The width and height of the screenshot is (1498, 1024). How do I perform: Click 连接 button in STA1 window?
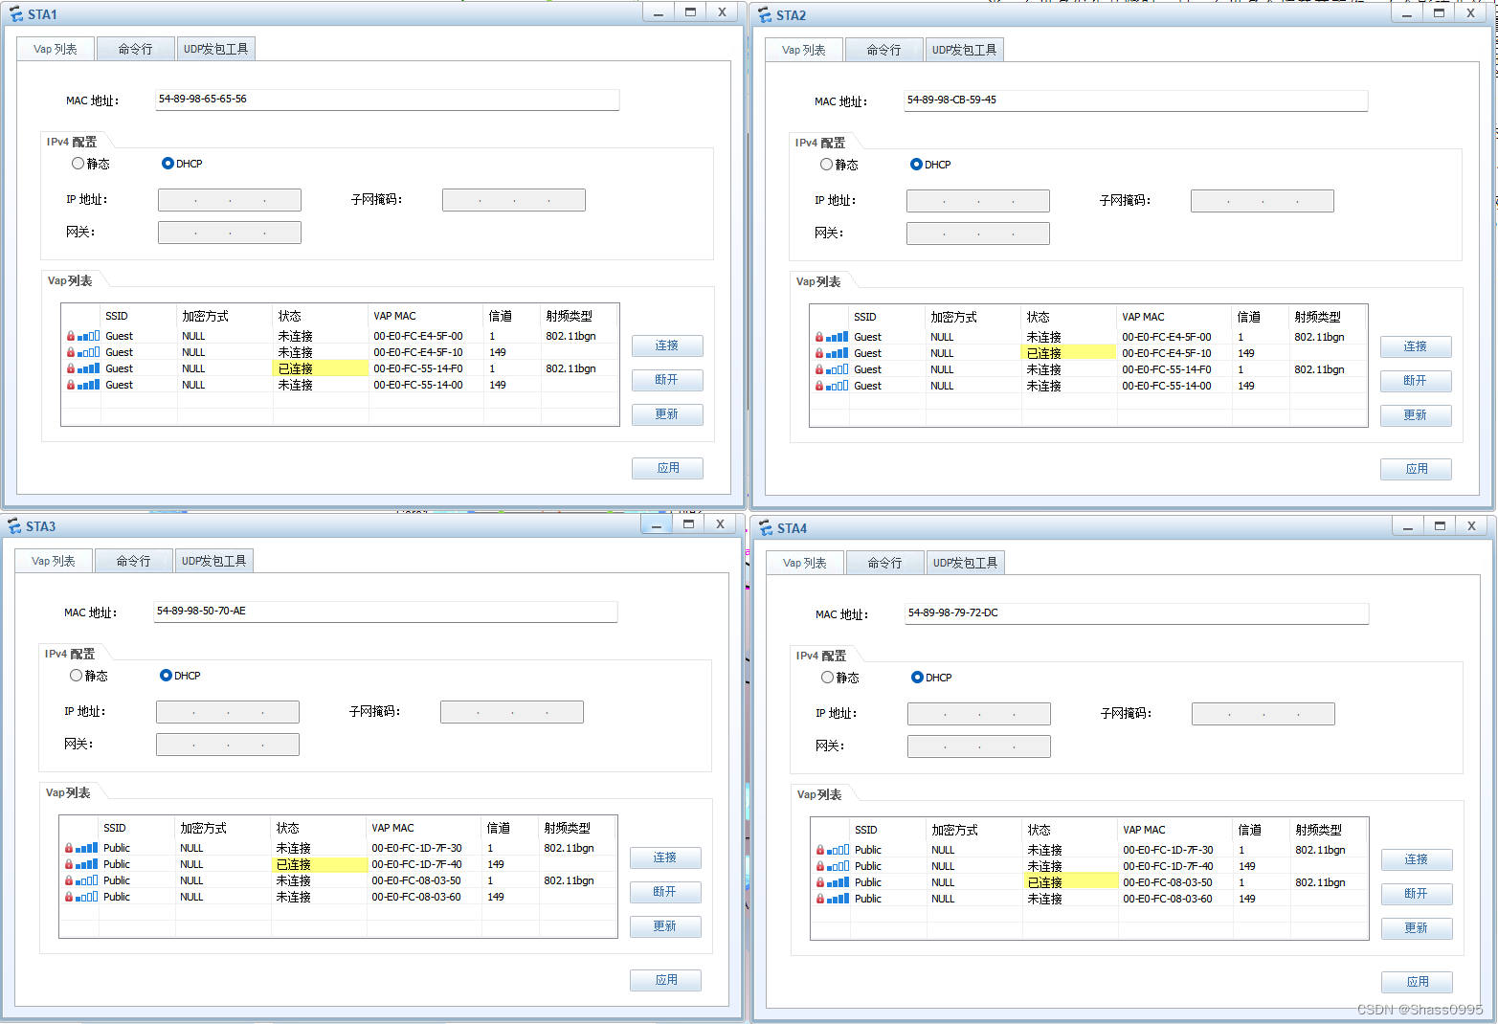click(667, 345)
